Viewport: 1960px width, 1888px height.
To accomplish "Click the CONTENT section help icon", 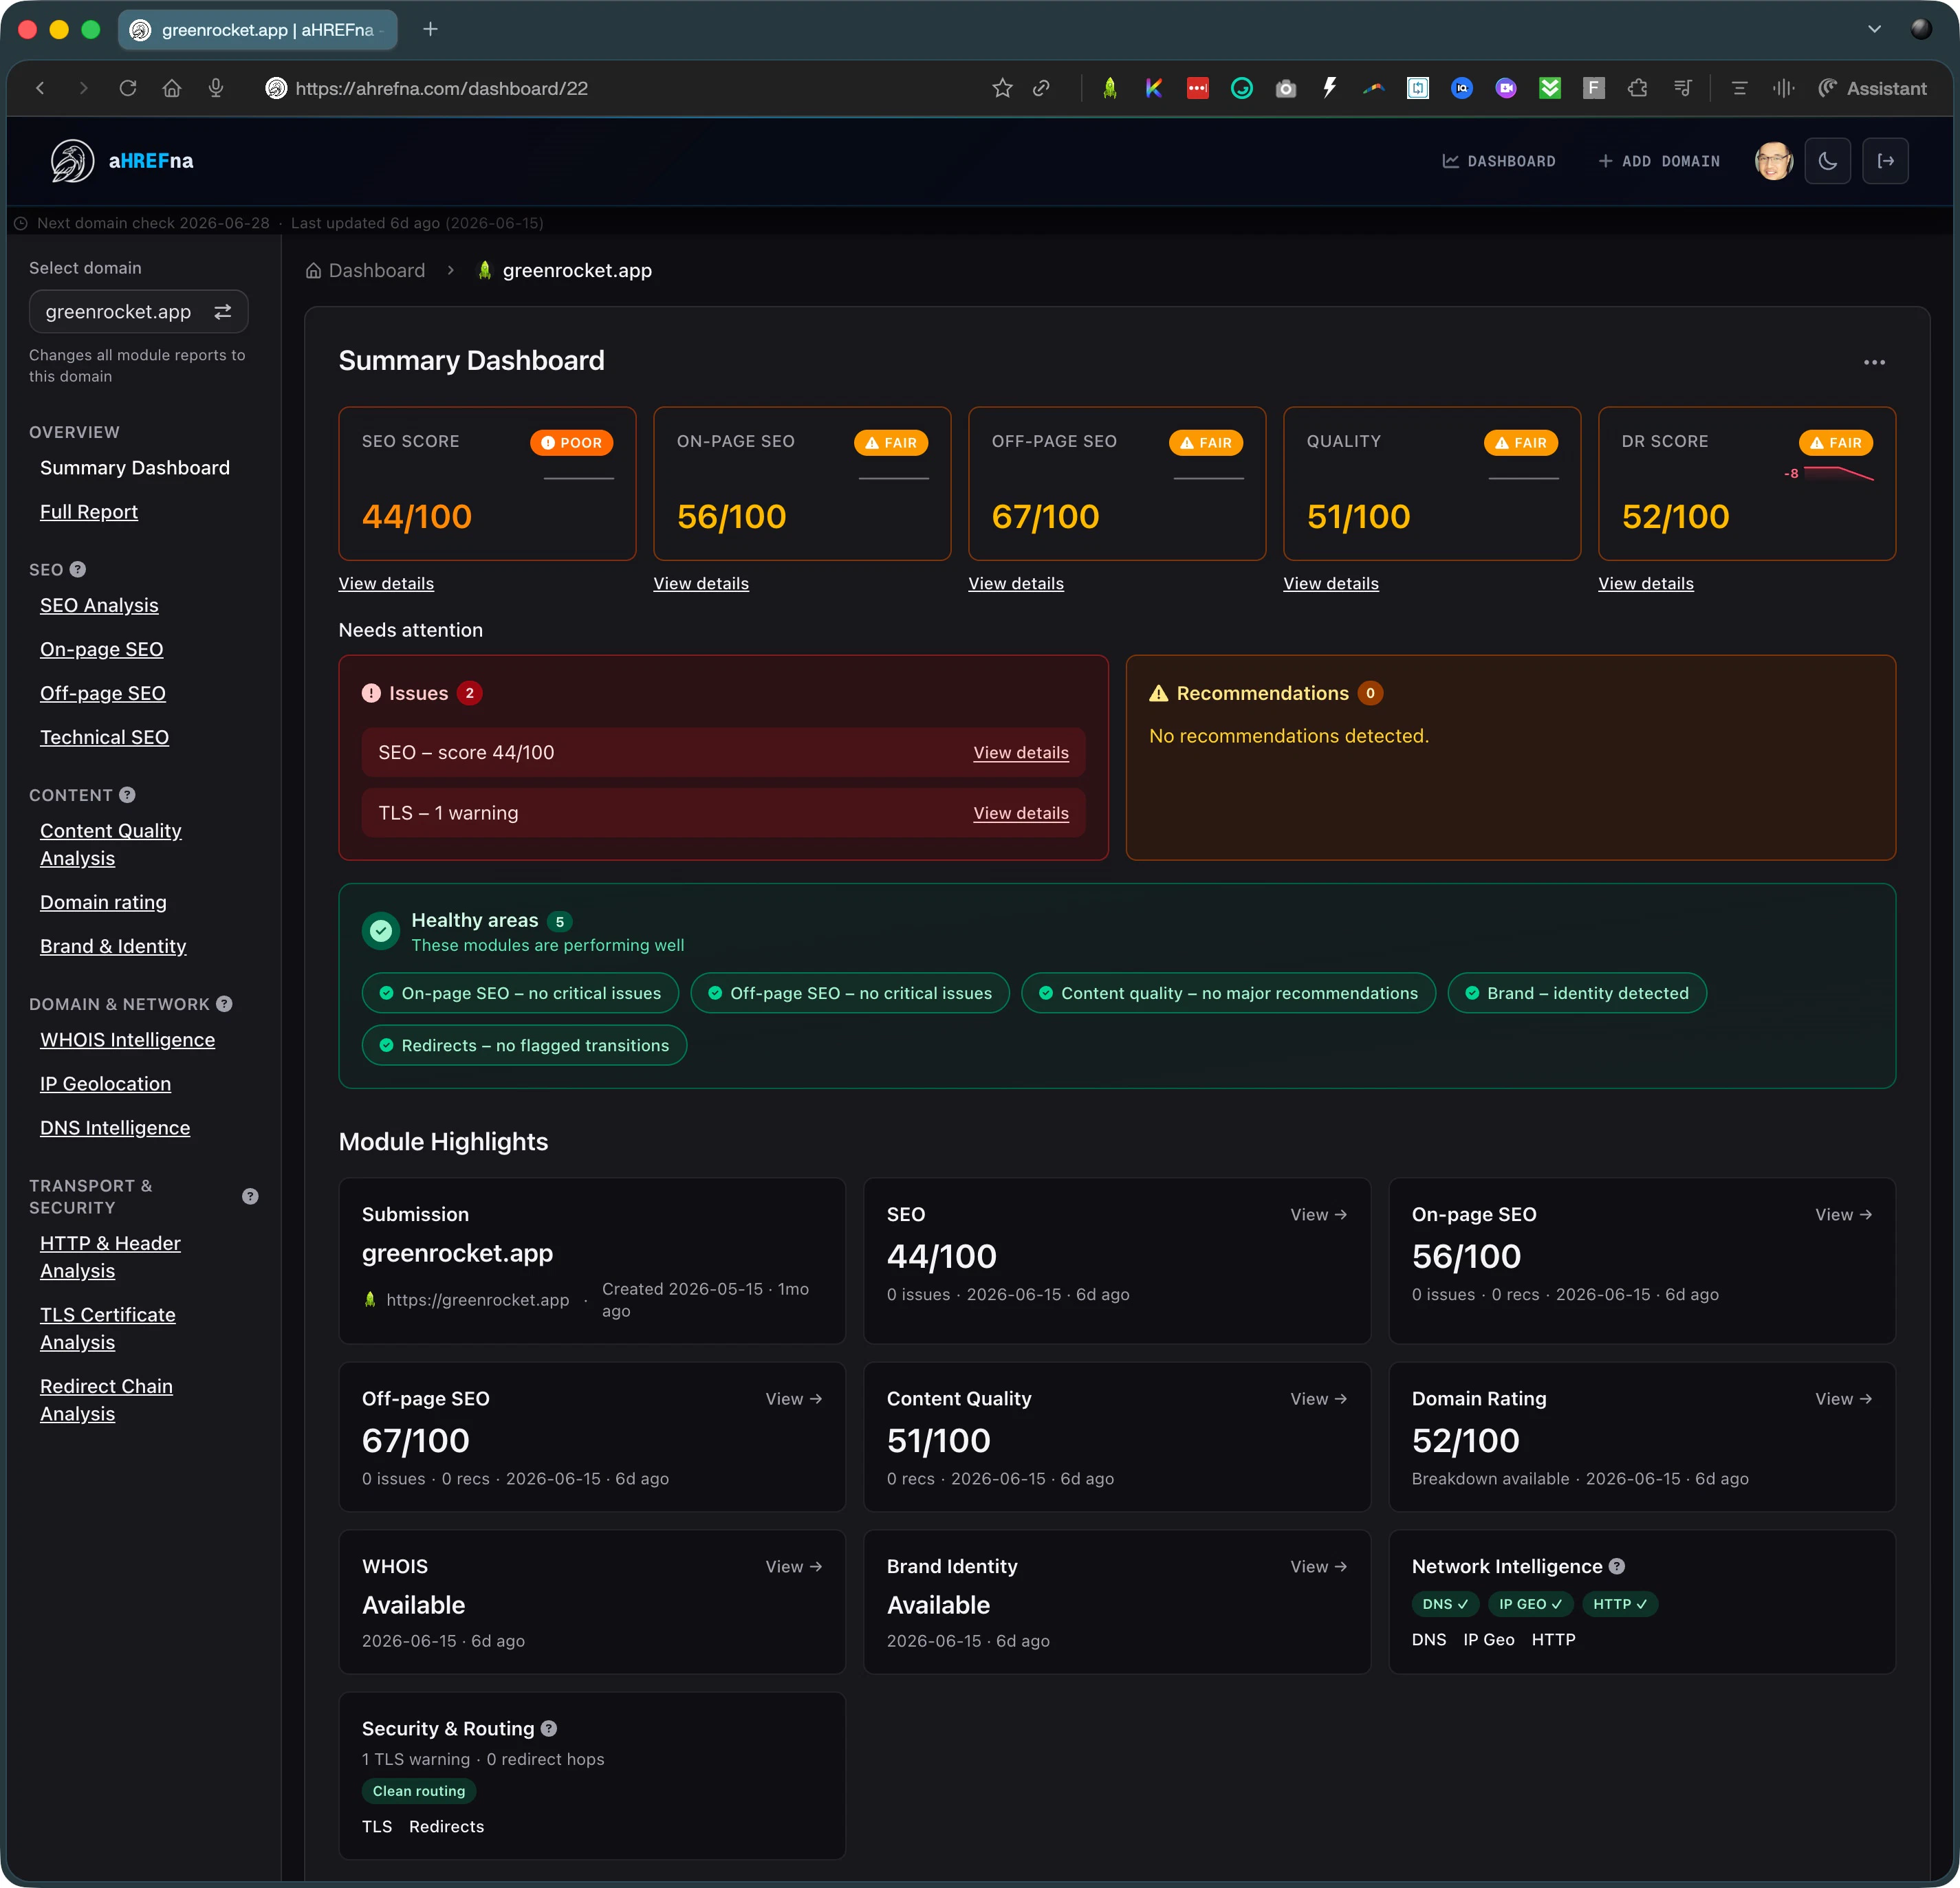I will pos(127,795).
